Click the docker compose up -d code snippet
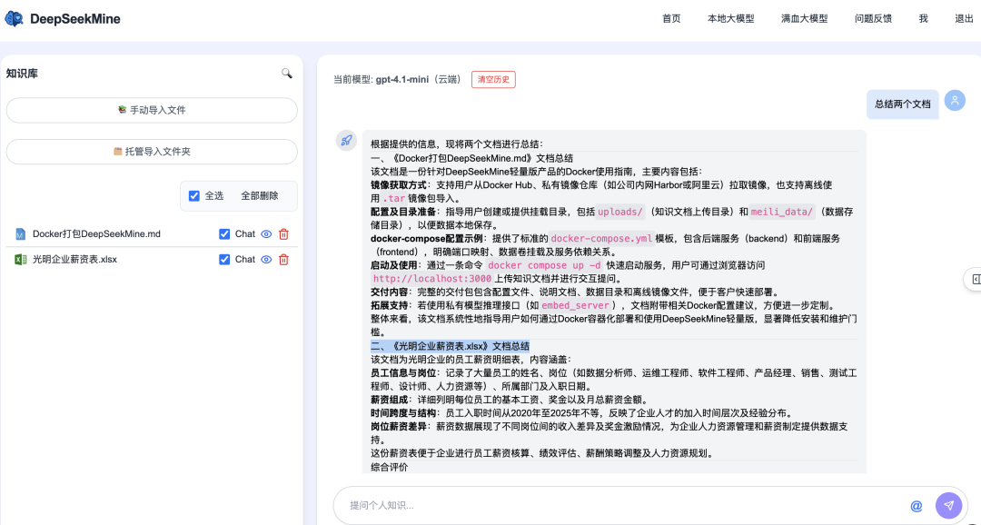 click(x=544, y=265)
